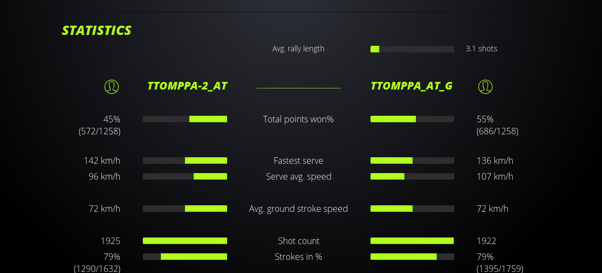
Task: Open the TTOMPPA_AT_G player name
Action: (411, 86)
